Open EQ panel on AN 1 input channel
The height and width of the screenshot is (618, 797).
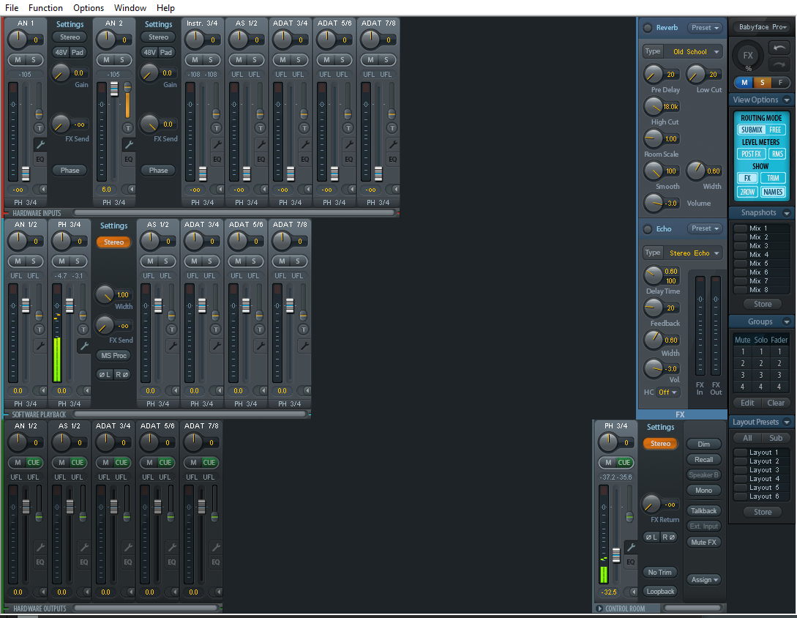40,159
